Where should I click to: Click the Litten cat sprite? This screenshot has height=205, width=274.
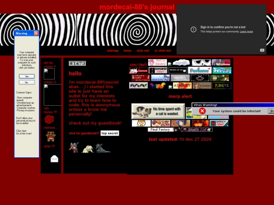[74, 147]
